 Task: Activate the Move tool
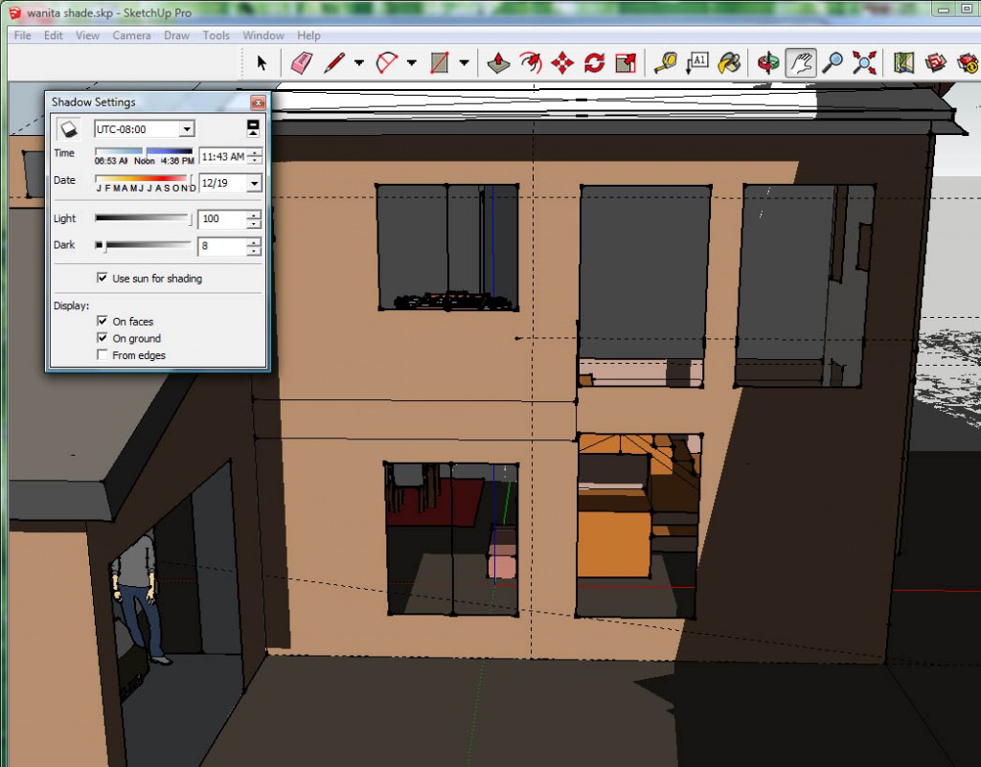point(562,63)
